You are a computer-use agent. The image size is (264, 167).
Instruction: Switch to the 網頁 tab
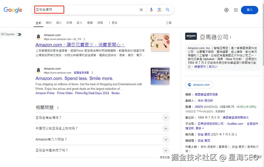point(100,23)
